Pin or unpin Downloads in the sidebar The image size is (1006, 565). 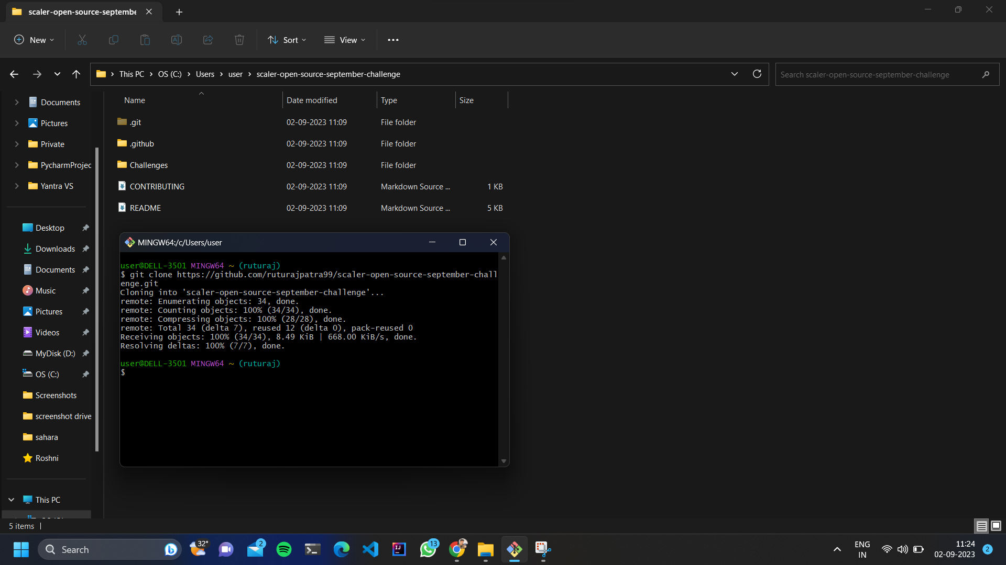click(85, 248)
